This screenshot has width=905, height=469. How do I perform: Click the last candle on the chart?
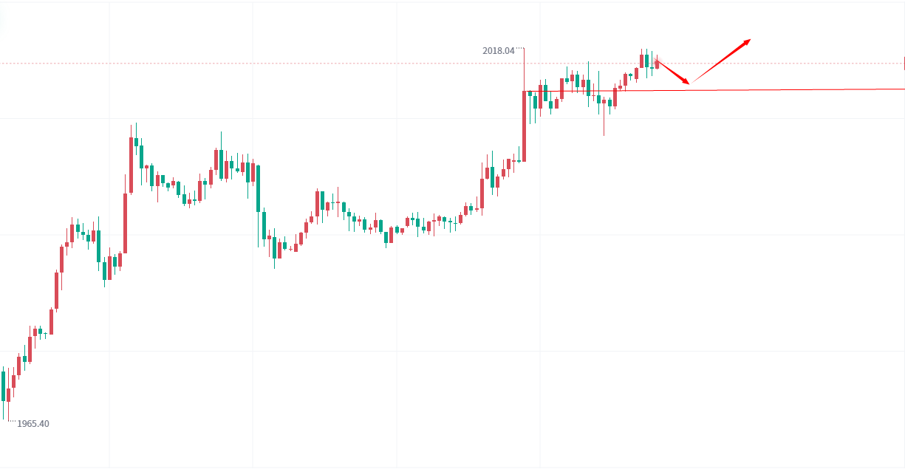click(x=656, y=64)
